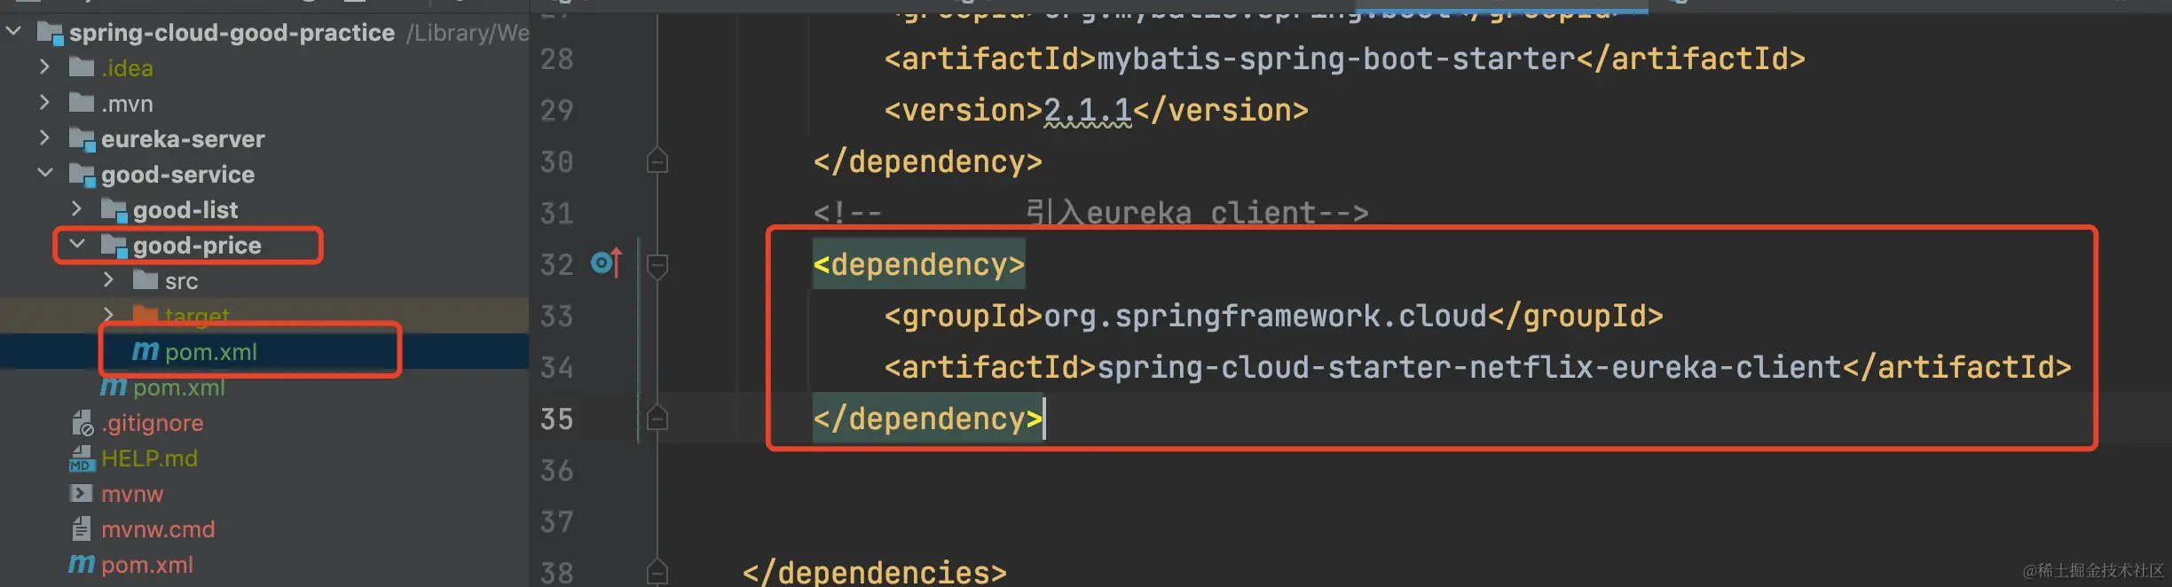Screen dimensions: 2172x587
Task: Select the .mvn folder icon
Action: coord(82,103)
